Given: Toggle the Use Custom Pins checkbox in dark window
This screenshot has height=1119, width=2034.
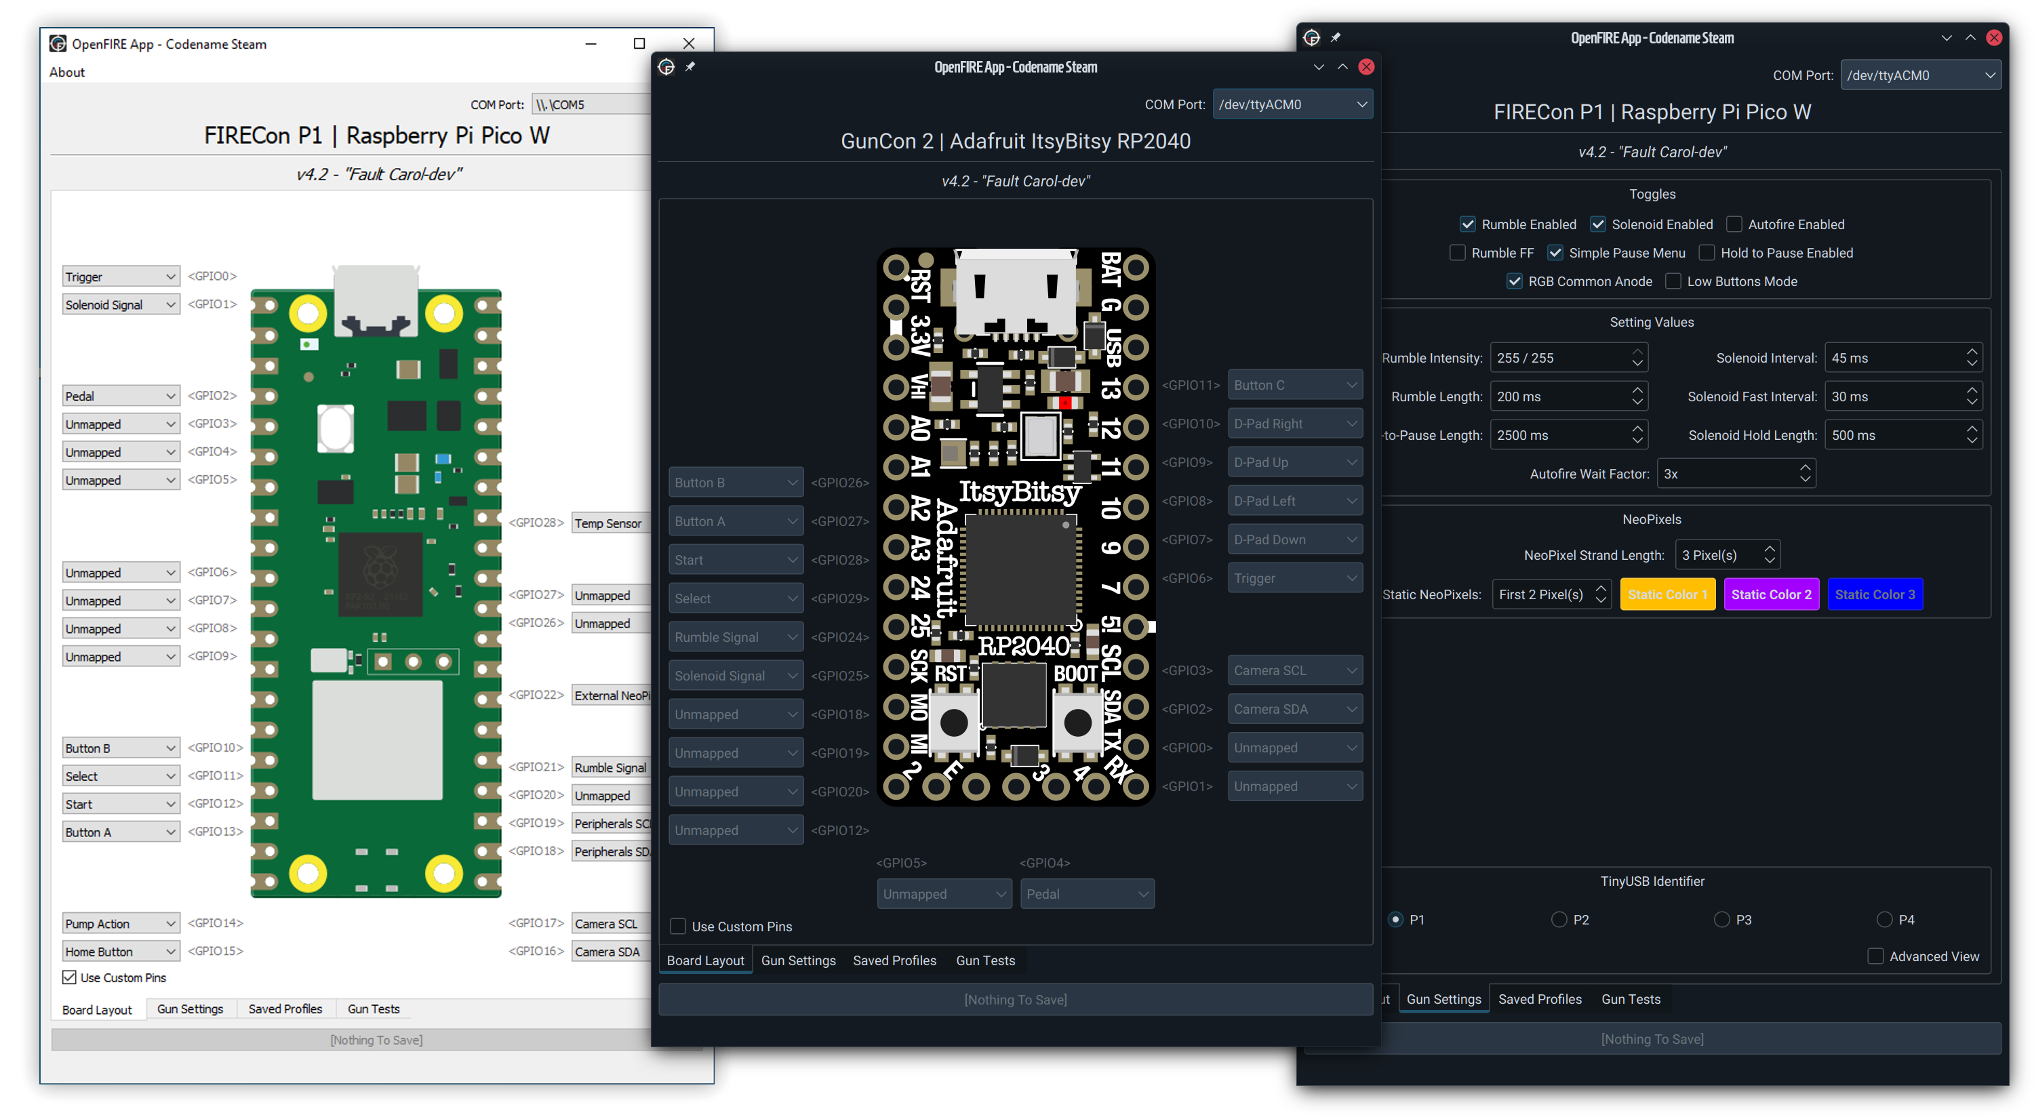Looking at the screenshot, I should 678,927.
